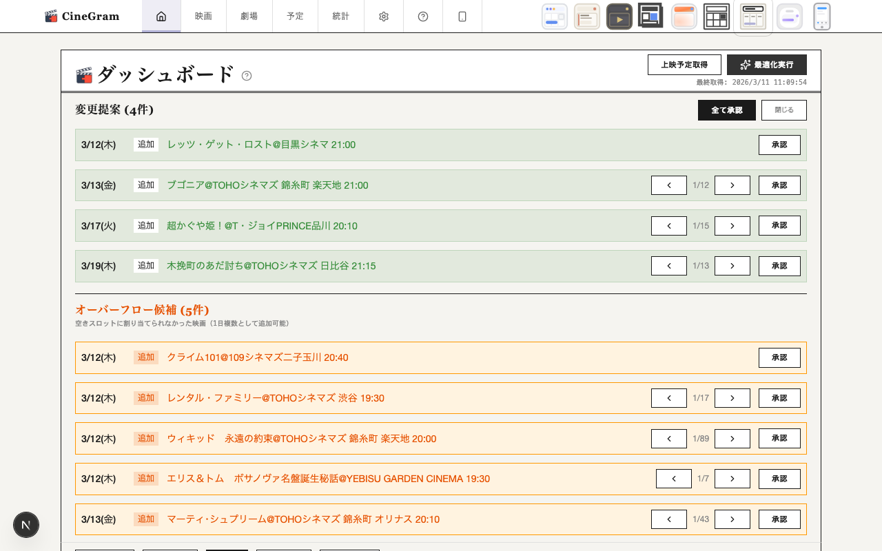Click the 上映予定取得 button
The image size is (882, 551).
coord(684,65)
